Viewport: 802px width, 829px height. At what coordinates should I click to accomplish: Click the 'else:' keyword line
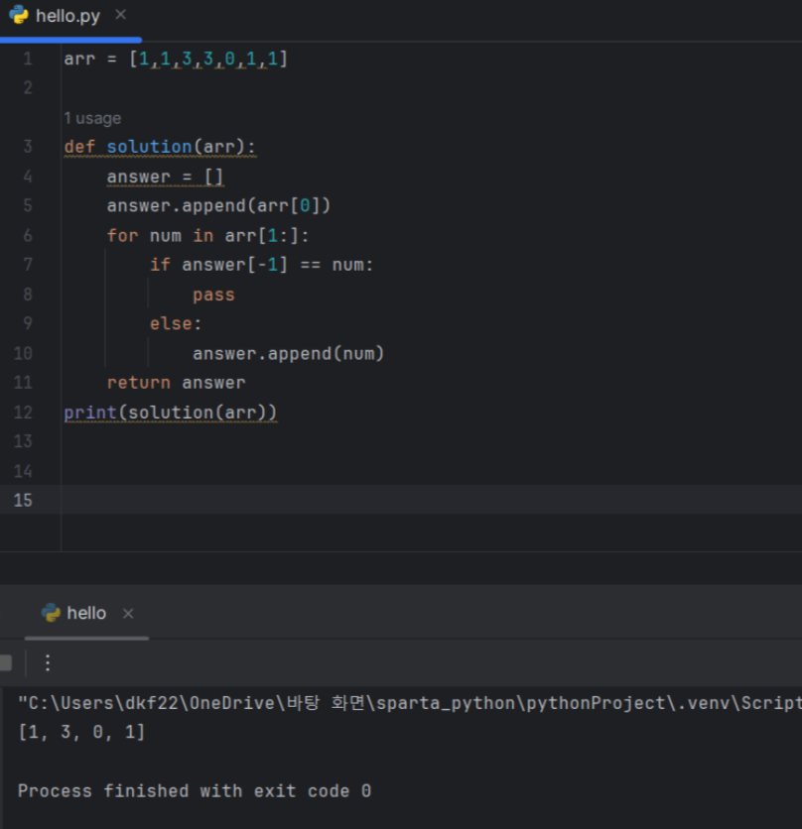pos(176,323)
